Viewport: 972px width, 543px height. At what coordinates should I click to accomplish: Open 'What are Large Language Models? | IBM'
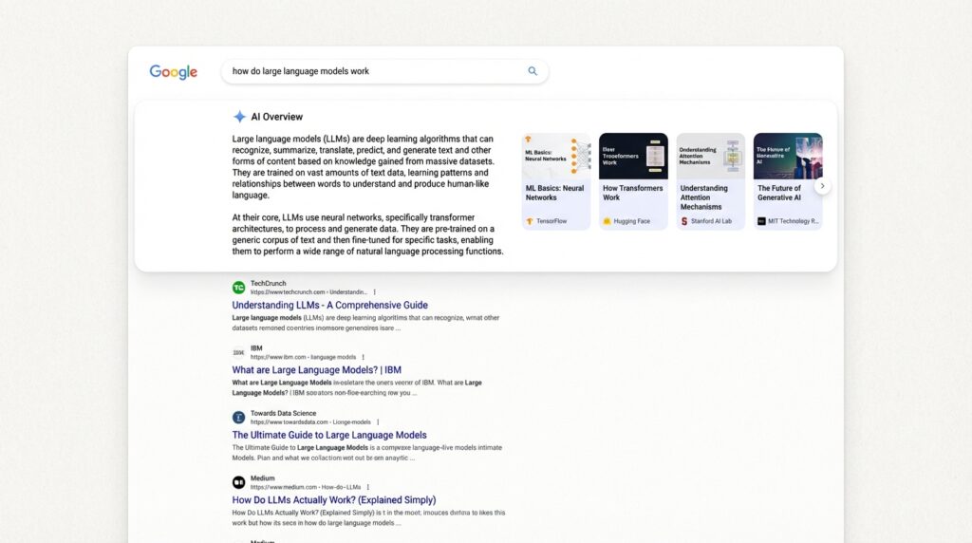point(316,370)
